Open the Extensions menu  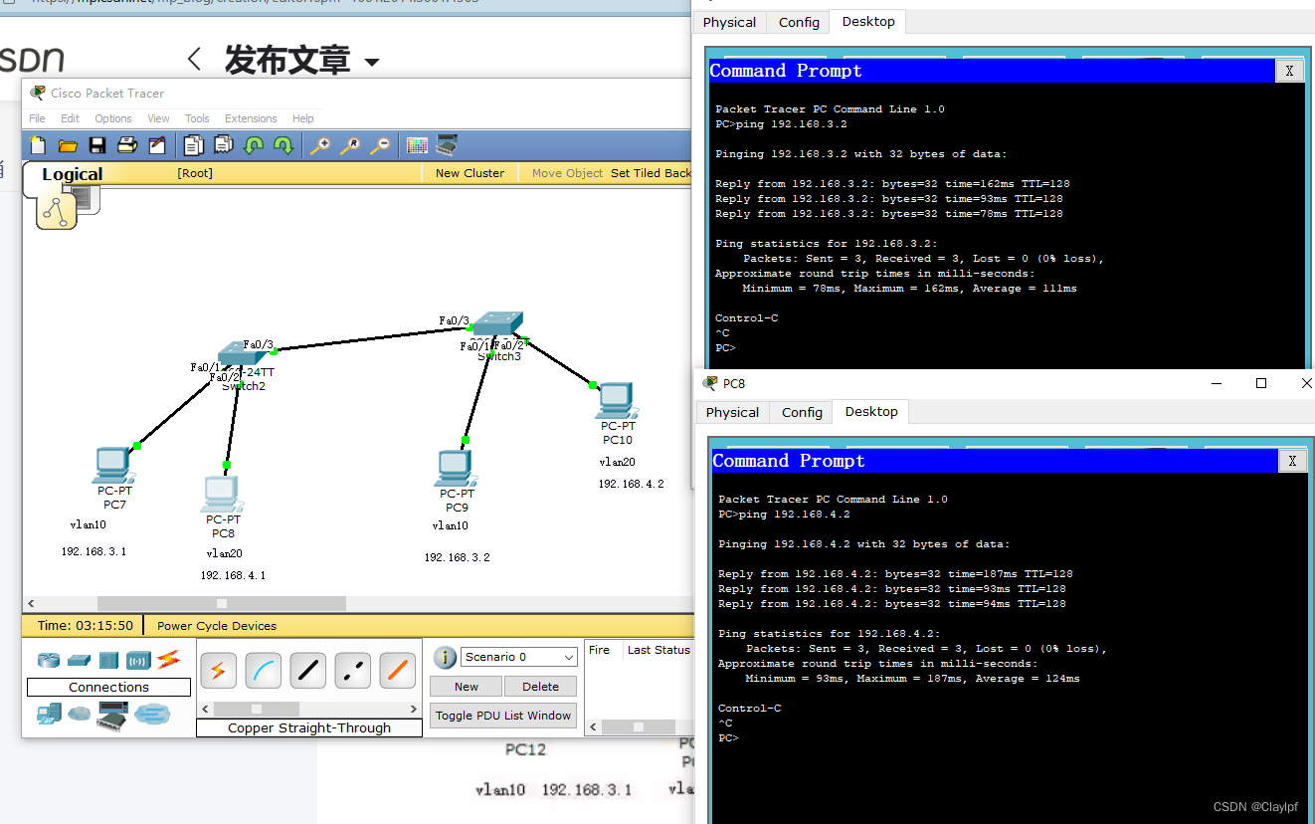pyautogui.click(x=251, y=118)
